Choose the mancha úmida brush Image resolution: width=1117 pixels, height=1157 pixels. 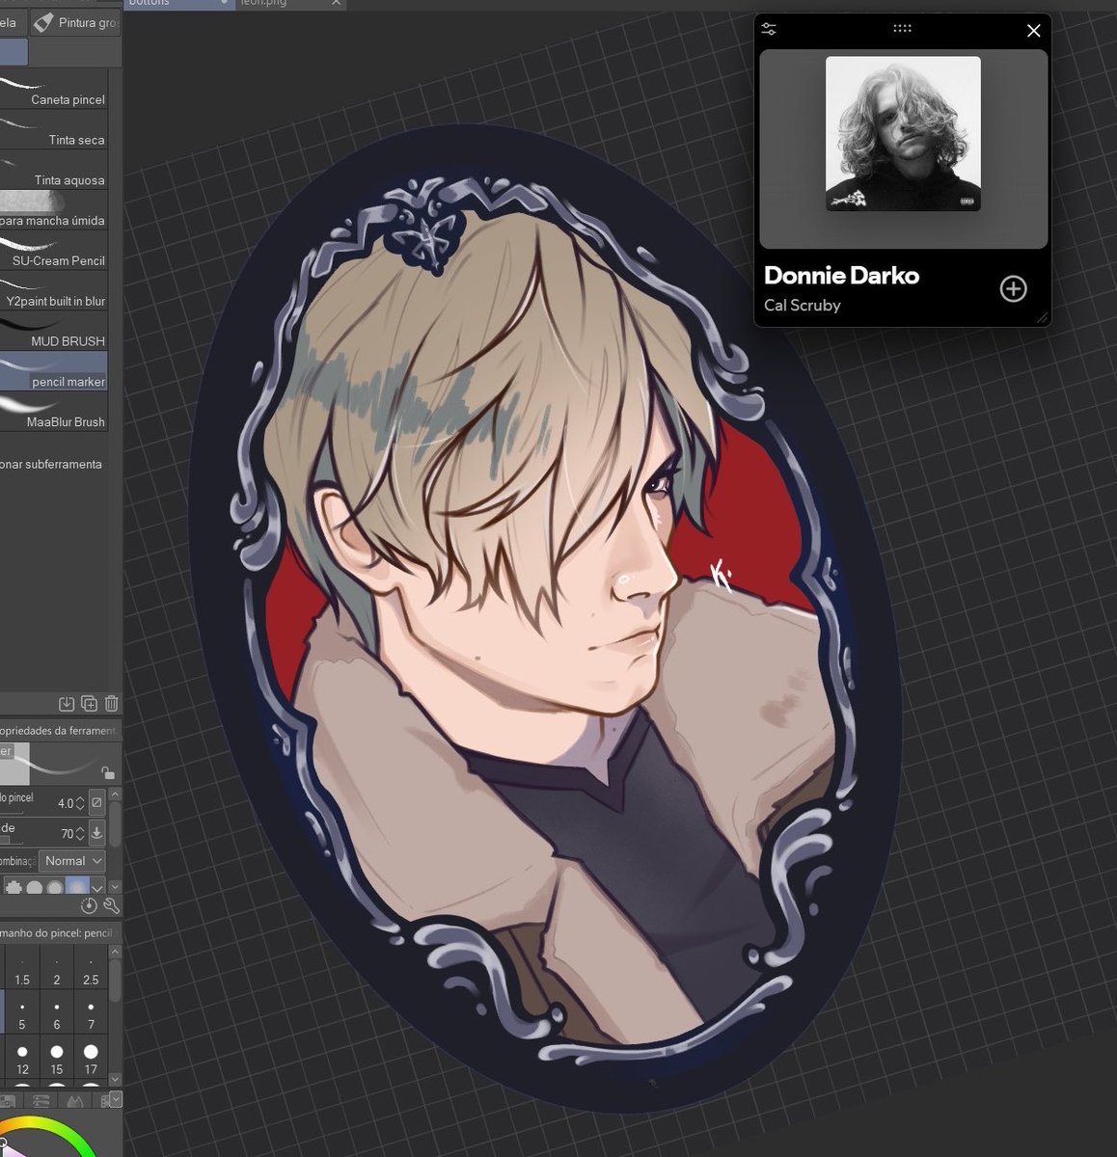click(x=53, y=211)
